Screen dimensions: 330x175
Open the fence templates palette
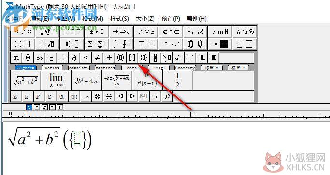point(23,44)
